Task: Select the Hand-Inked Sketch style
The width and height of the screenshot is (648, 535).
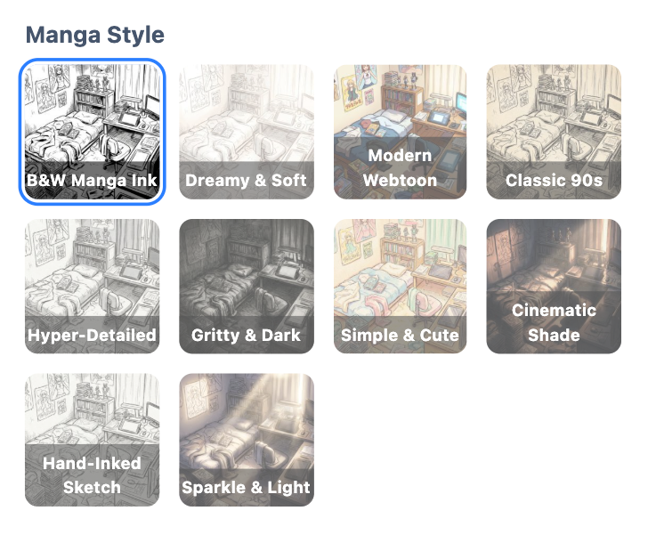Action: 93,440
